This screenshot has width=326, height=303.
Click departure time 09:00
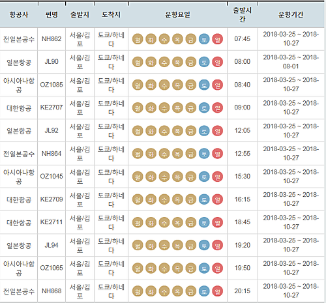(x=243, y=108)
